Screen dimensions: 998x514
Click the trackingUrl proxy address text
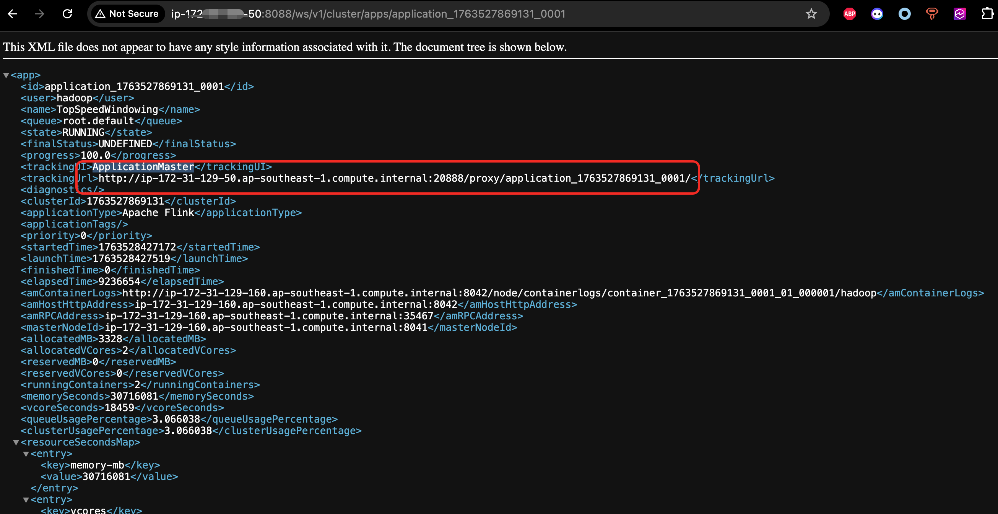point(394,178)
